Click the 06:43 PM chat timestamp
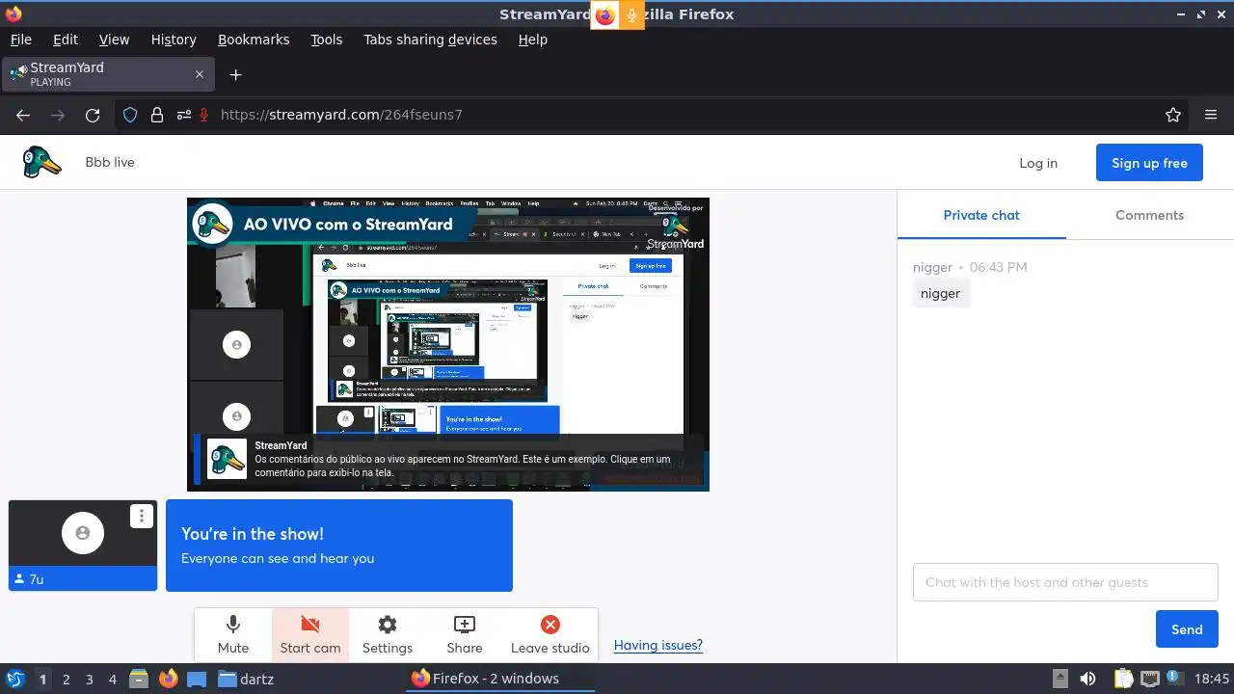The image size is (1234, 694). pos(998,267)
